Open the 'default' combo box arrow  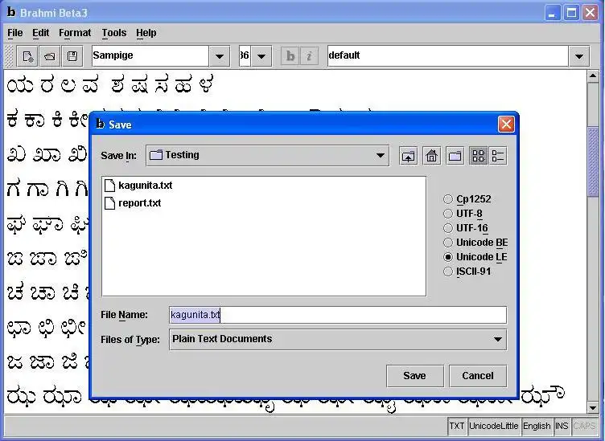[x=578, y=56]
